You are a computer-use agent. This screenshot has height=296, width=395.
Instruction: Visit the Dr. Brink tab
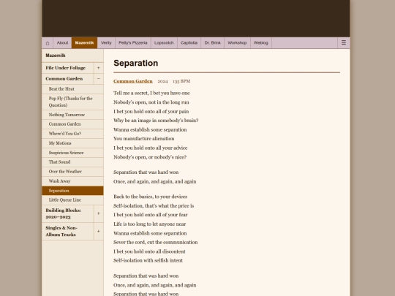[x=212, y=43]
